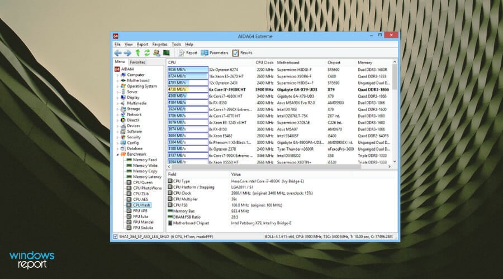Open the File menu
Image resolution: width=503 pixels, height=279 pixels.
point(117,44)
